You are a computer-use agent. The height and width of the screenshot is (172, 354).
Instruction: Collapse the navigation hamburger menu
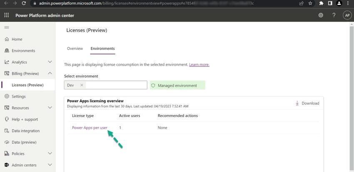pyautogui.click(x=7, y=27)
